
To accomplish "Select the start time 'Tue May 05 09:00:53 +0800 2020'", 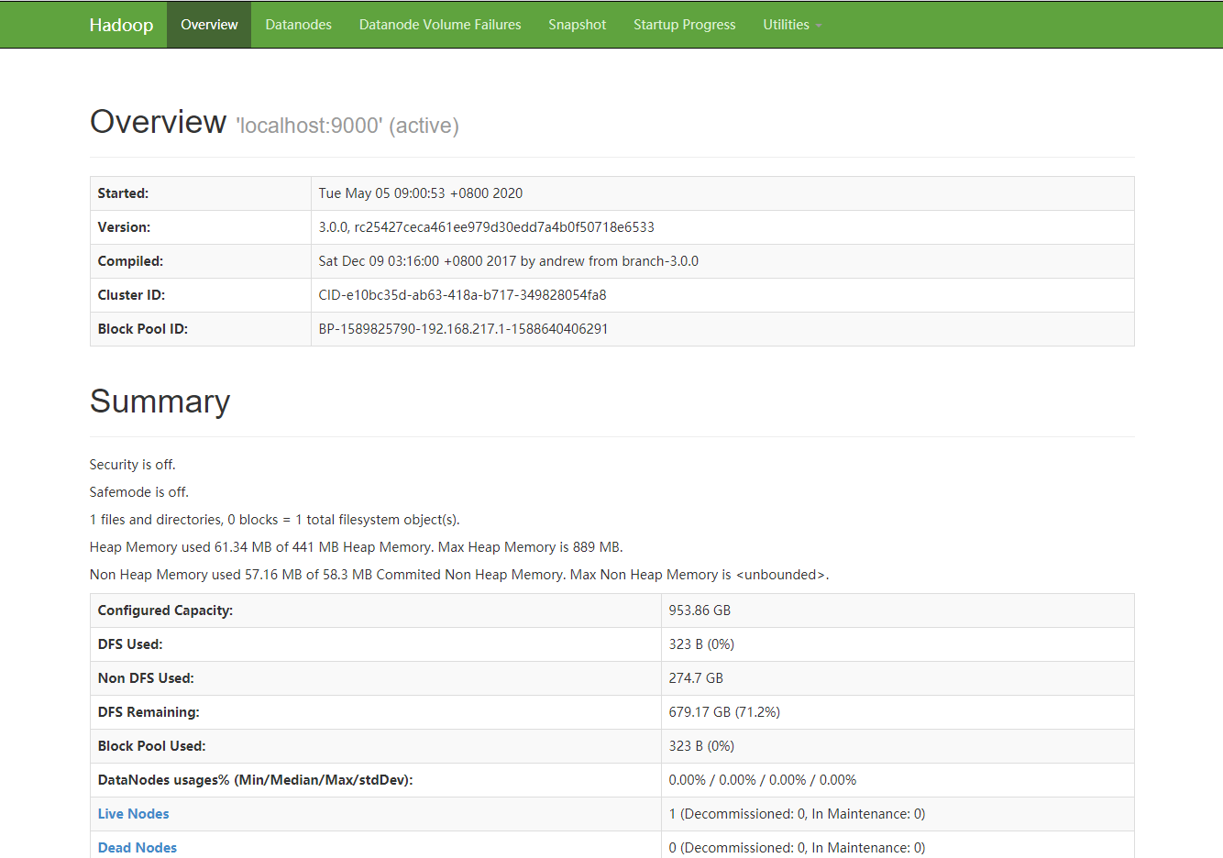I will coord(421,193).
